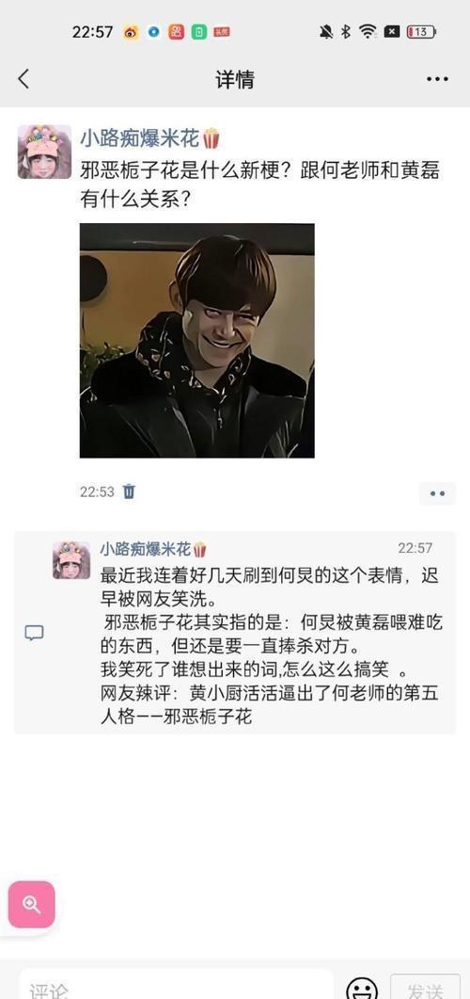Focus the 评论 comment input field

(x=176, y=986)
